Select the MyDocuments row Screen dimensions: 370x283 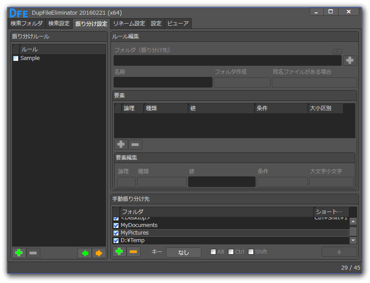pyautogui.click(x=231, y=225)
